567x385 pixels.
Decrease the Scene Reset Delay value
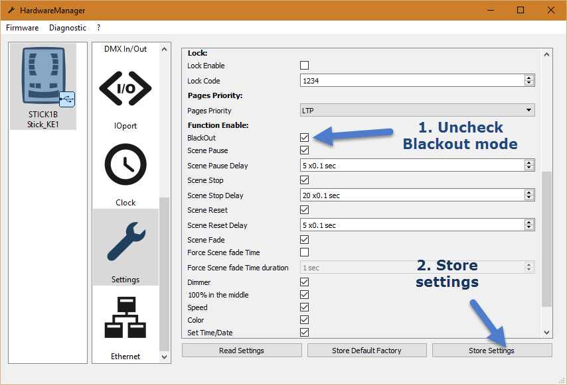pyautogui.click(x=528, y=227)
